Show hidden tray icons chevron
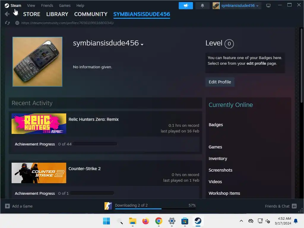304x228 pixels. 241,221
